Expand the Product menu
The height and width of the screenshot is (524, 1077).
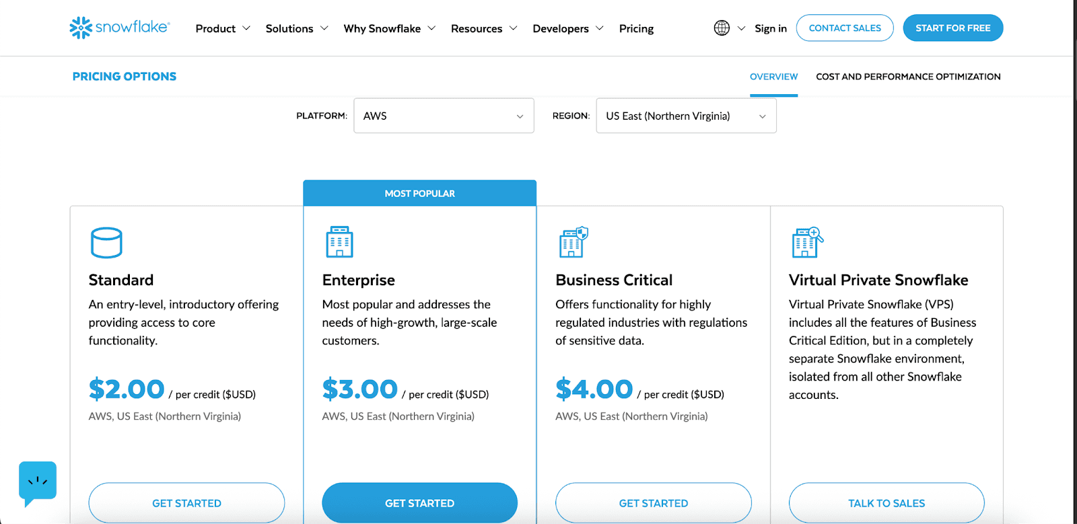(223, 28)
